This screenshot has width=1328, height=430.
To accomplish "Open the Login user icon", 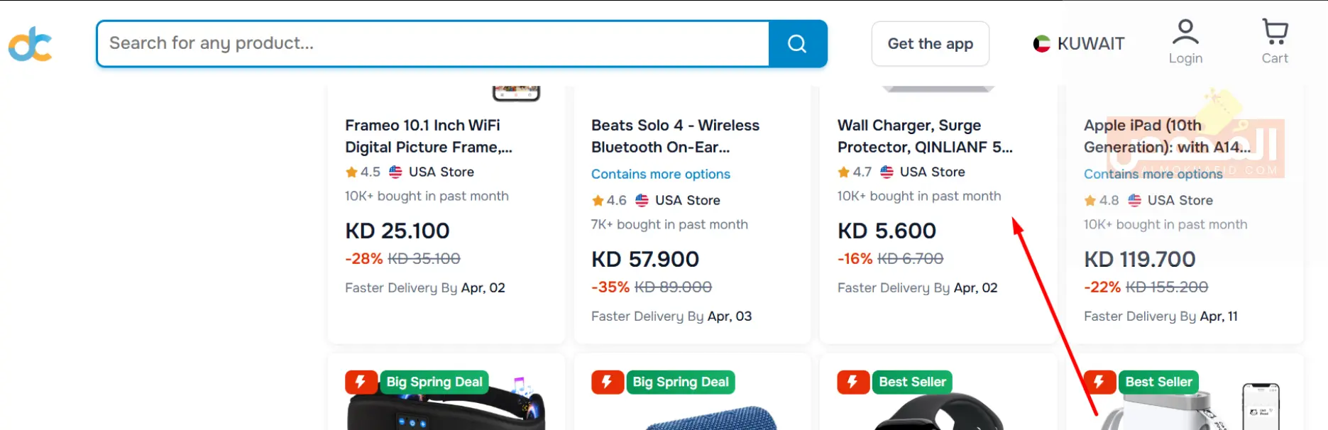I will tap(1185, 33).
